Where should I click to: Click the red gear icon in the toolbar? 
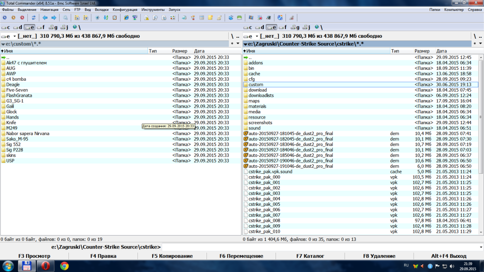(x=22, y=18)
